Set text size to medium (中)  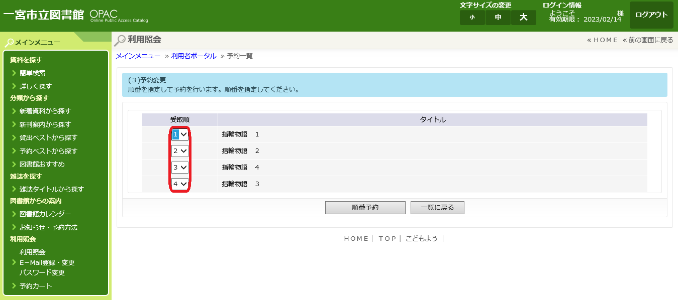click(498, 18)
